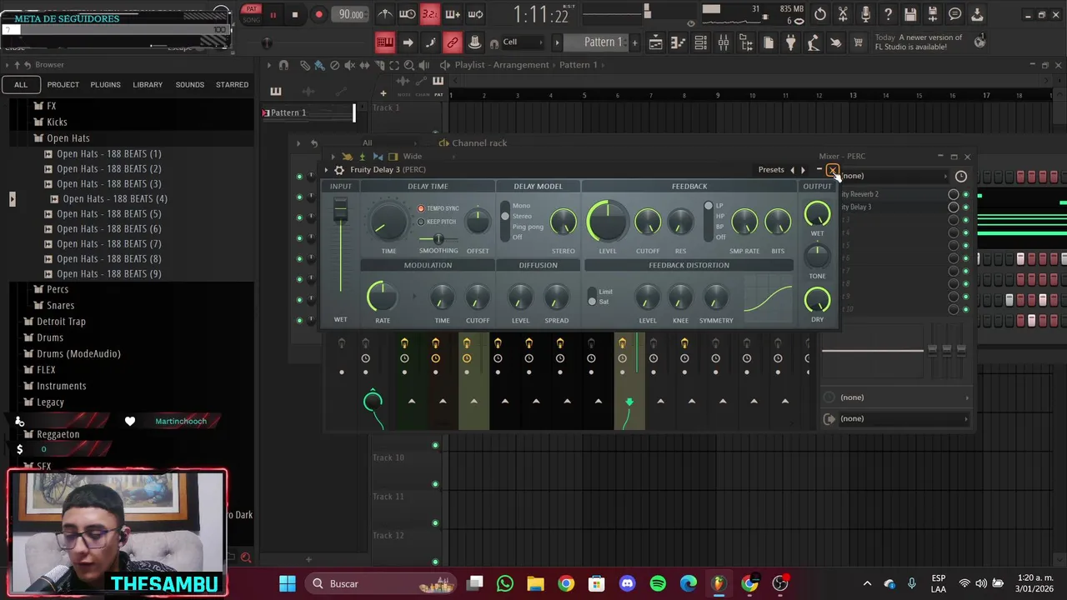Toggle the recording countdown icon
Image resolution: width=1067 pixels, height=600 pixels.
[429, 14]
